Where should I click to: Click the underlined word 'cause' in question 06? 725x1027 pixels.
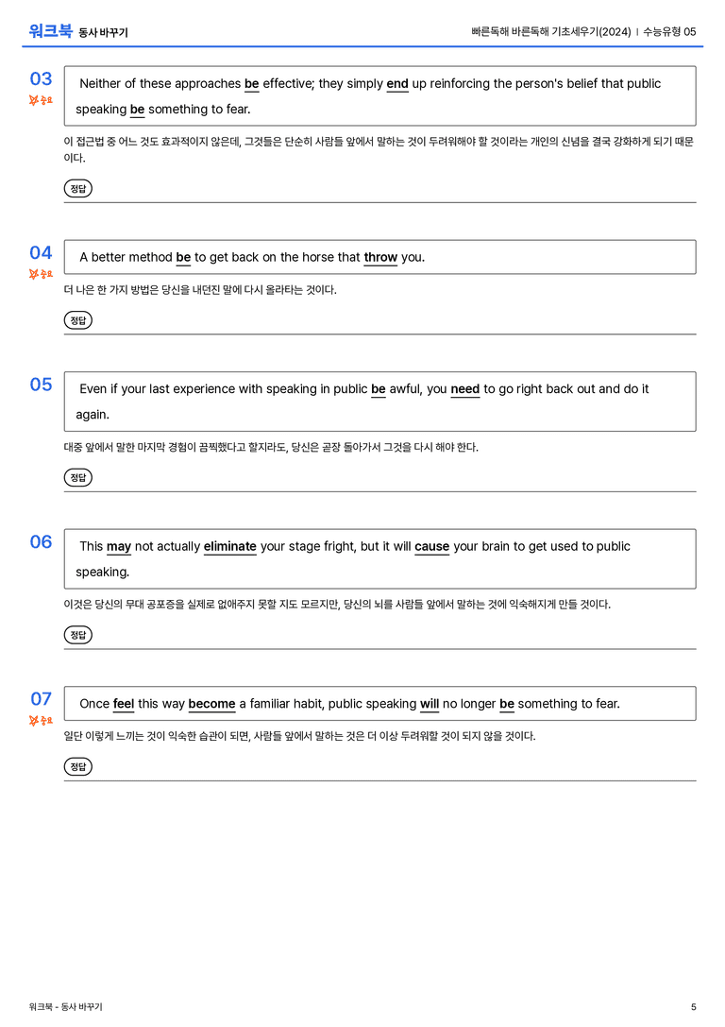431,546
